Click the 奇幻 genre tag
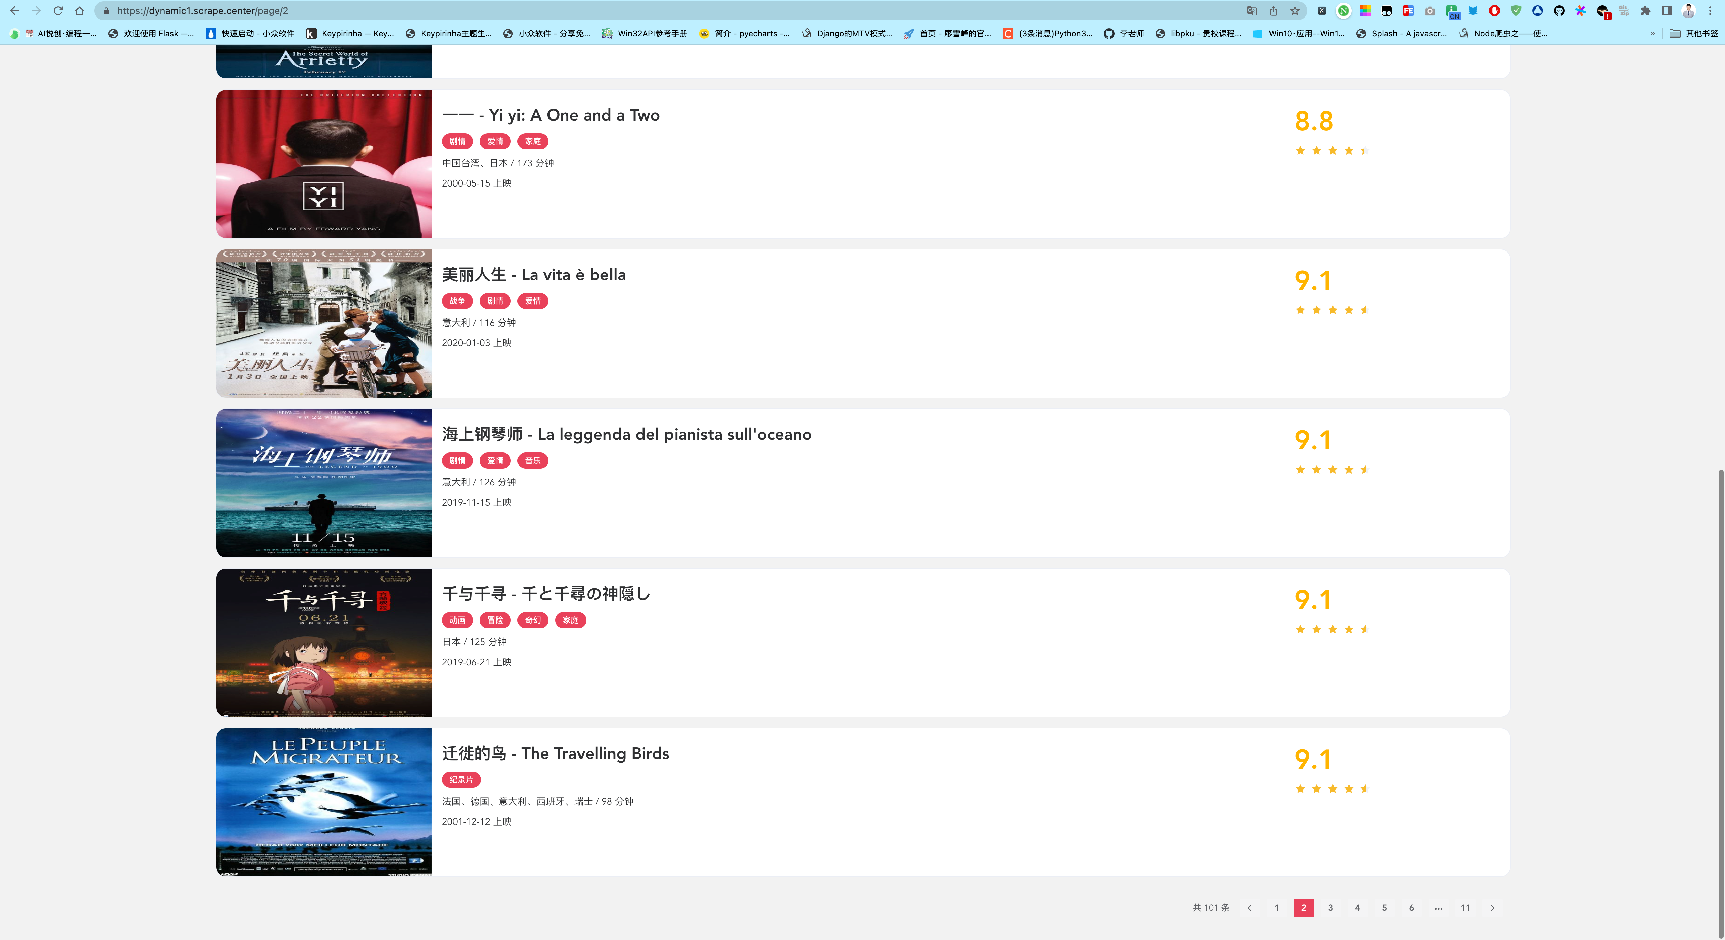The image size is (1725, 940). click(533, 620)
